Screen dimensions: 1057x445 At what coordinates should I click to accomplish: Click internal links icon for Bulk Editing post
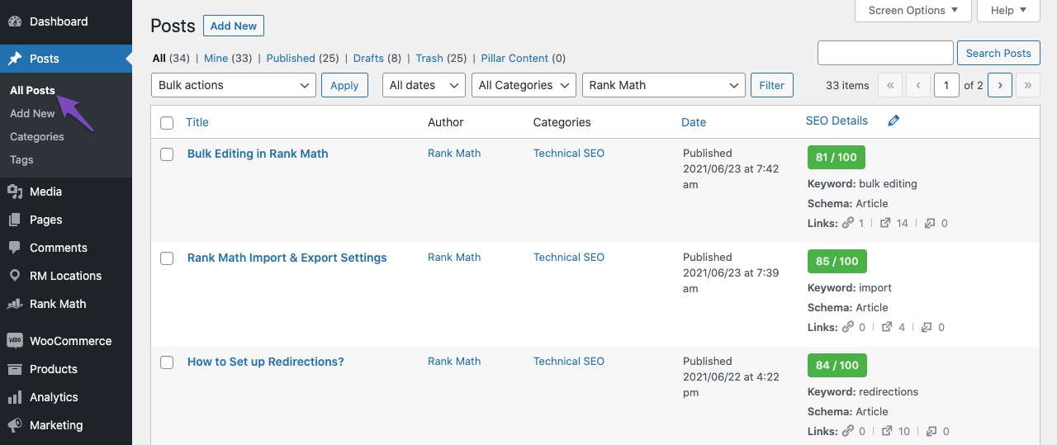coord(847,223)
